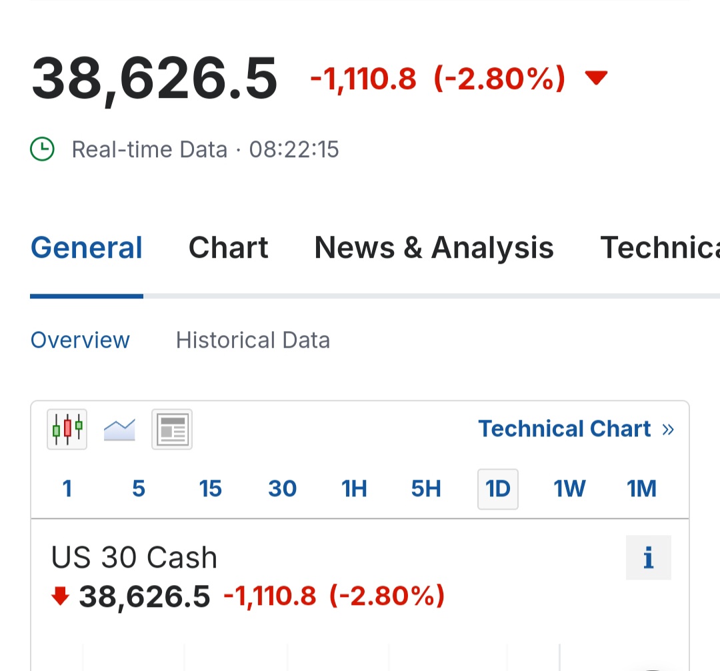Open the Historical Data sub-tab
This screenshot has width=720, height=671.
click(x=253, y=340)
